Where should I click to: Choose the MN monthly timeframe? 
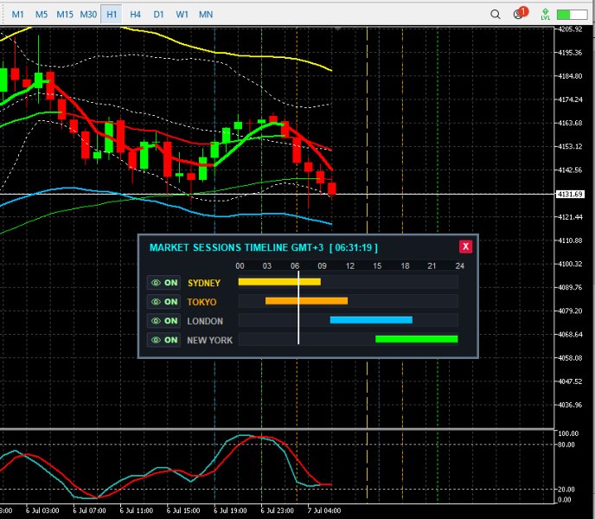pyautogui.click(x=206, y=15)
